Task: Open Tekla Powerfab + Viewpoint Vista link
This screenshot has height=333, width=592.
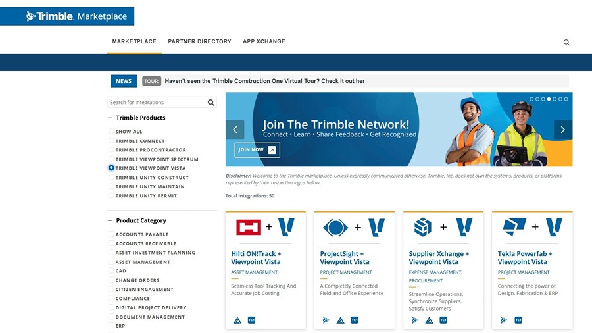Action: [525, 258]
